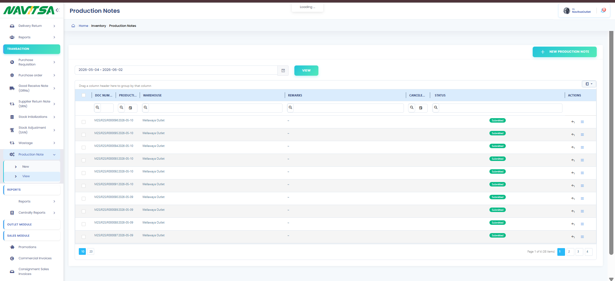Open the actions menu for M25JR25JR000088

coord(582,224)
